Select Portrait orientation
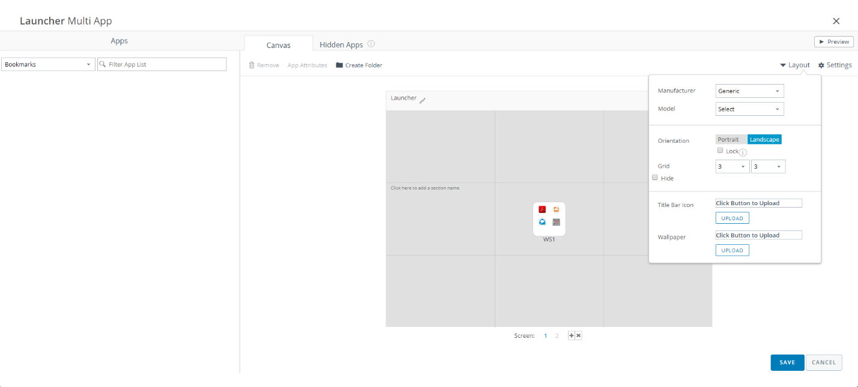Image resolution: width=858 pixels, height=387 pixels. (731, 139)
